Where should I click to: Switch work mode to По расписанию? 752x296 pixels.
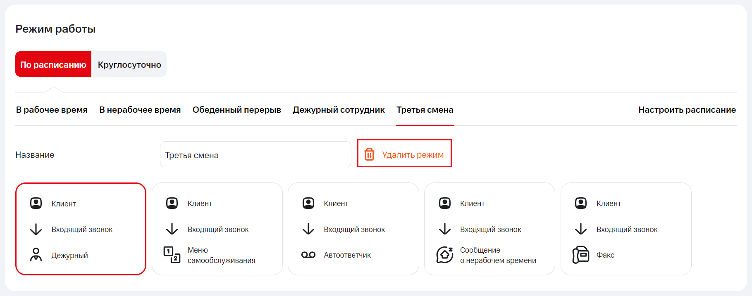coord(53,64)
